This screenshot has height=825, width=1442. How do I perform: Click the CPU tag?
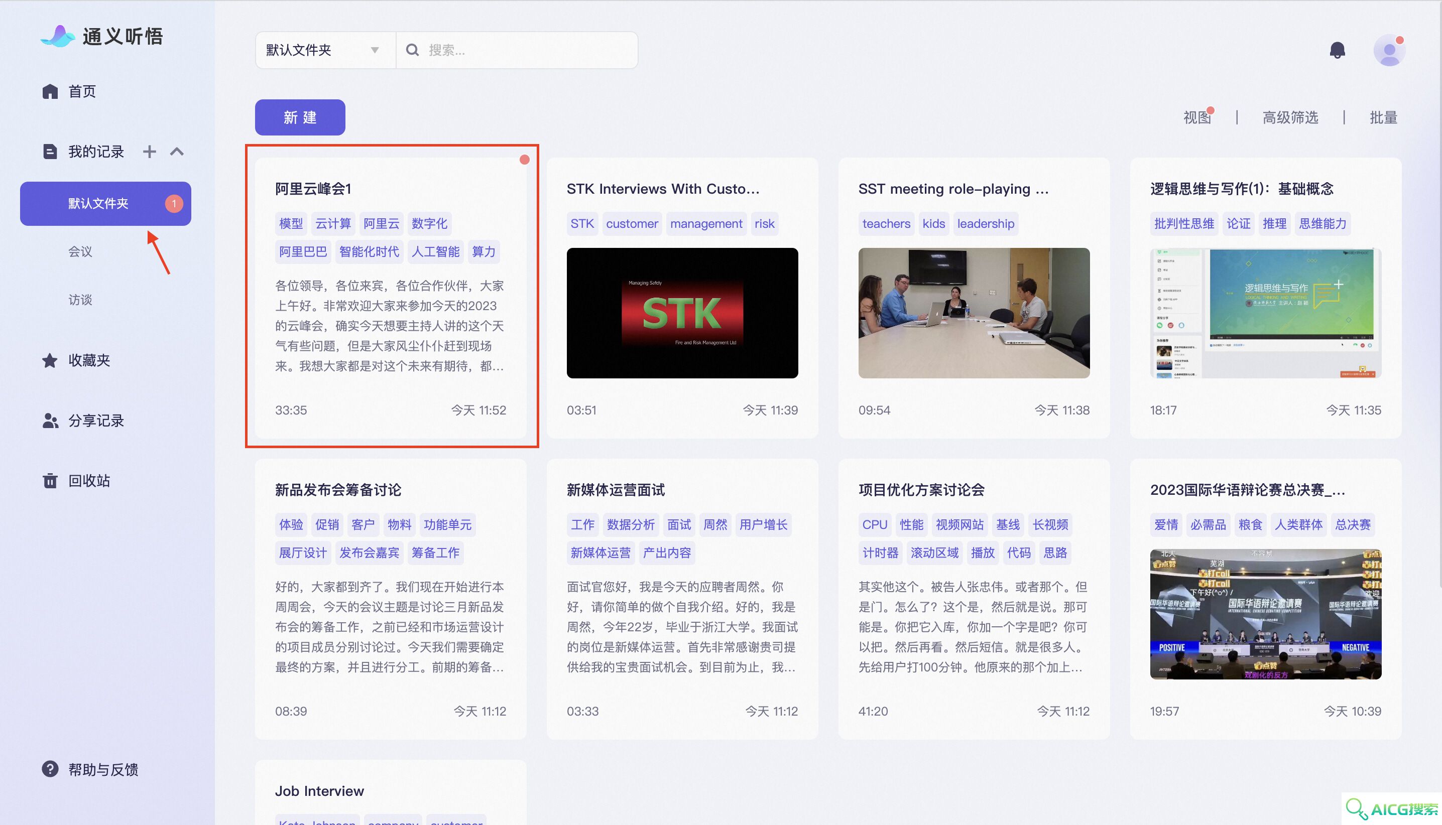click(x=875, y=525)
